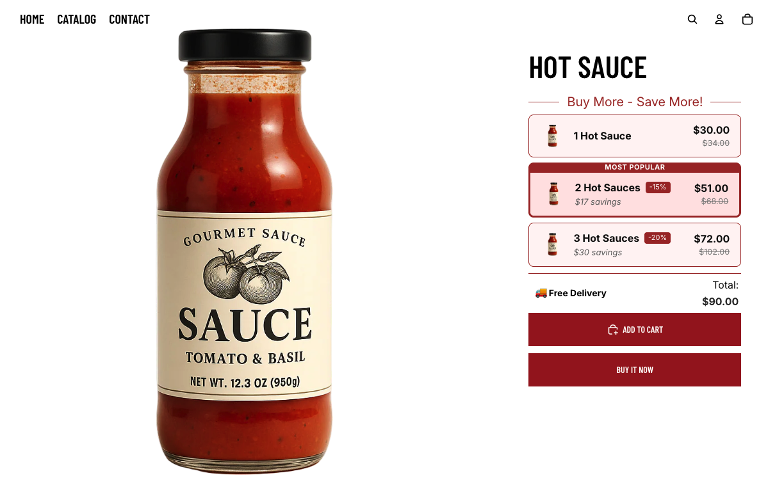Click the Most Popular banner label

[635, 167]
